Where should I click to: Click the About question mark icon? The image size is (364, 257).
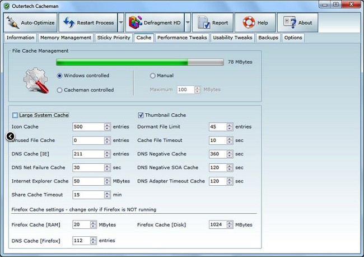[x=290, y=23]
